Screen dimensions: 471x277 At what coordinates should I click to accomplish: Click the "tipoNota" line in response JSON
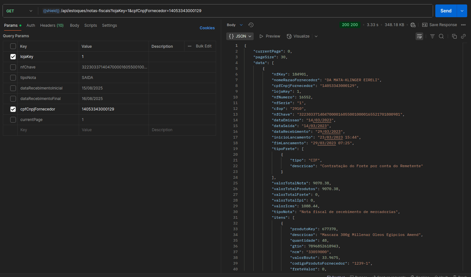pos(336,212)
